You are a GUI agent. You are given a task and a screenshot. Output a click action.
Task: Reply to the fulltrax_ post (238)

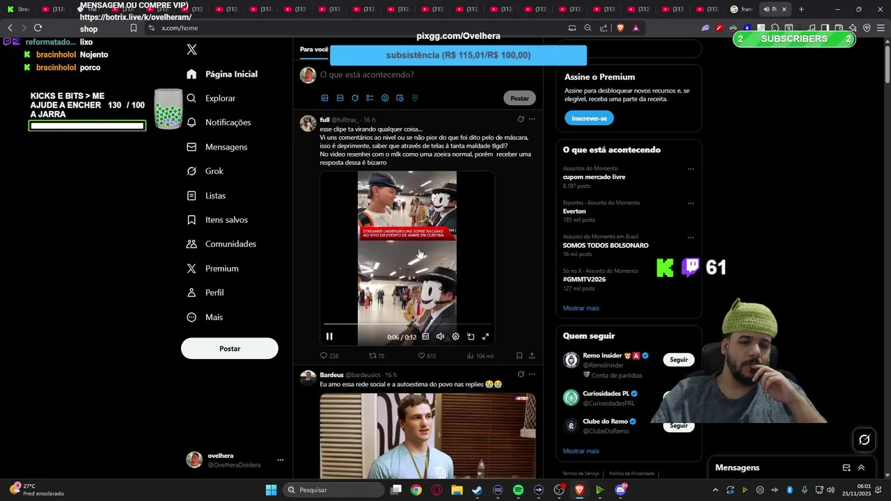(329, 356)
